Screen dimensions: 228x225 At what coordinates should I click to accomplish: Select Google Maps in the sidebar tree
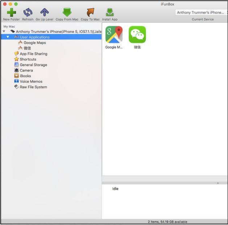[35, 43]
